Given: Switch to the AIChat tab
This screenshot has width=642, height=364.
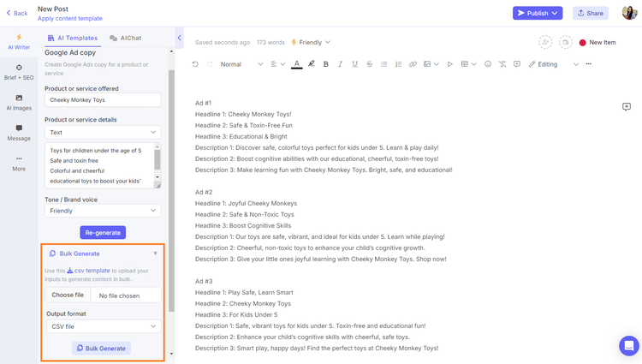Looking at the screenshot, I should click(x=125, y=38).
